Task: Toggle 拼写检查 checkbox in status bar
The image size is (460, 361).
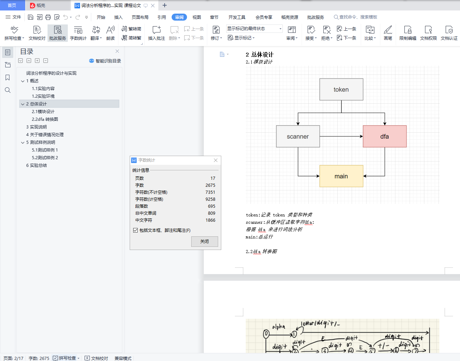Action: point(55,358)
